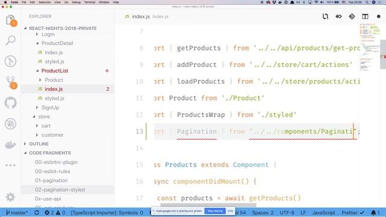Click the git diamond editor icon
The image size is (386, 217).
tap(352, 16)
